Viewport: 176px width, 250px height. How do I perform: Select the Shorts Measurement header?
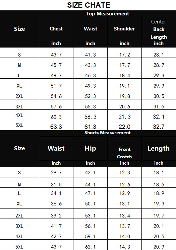tap(107, 133)
